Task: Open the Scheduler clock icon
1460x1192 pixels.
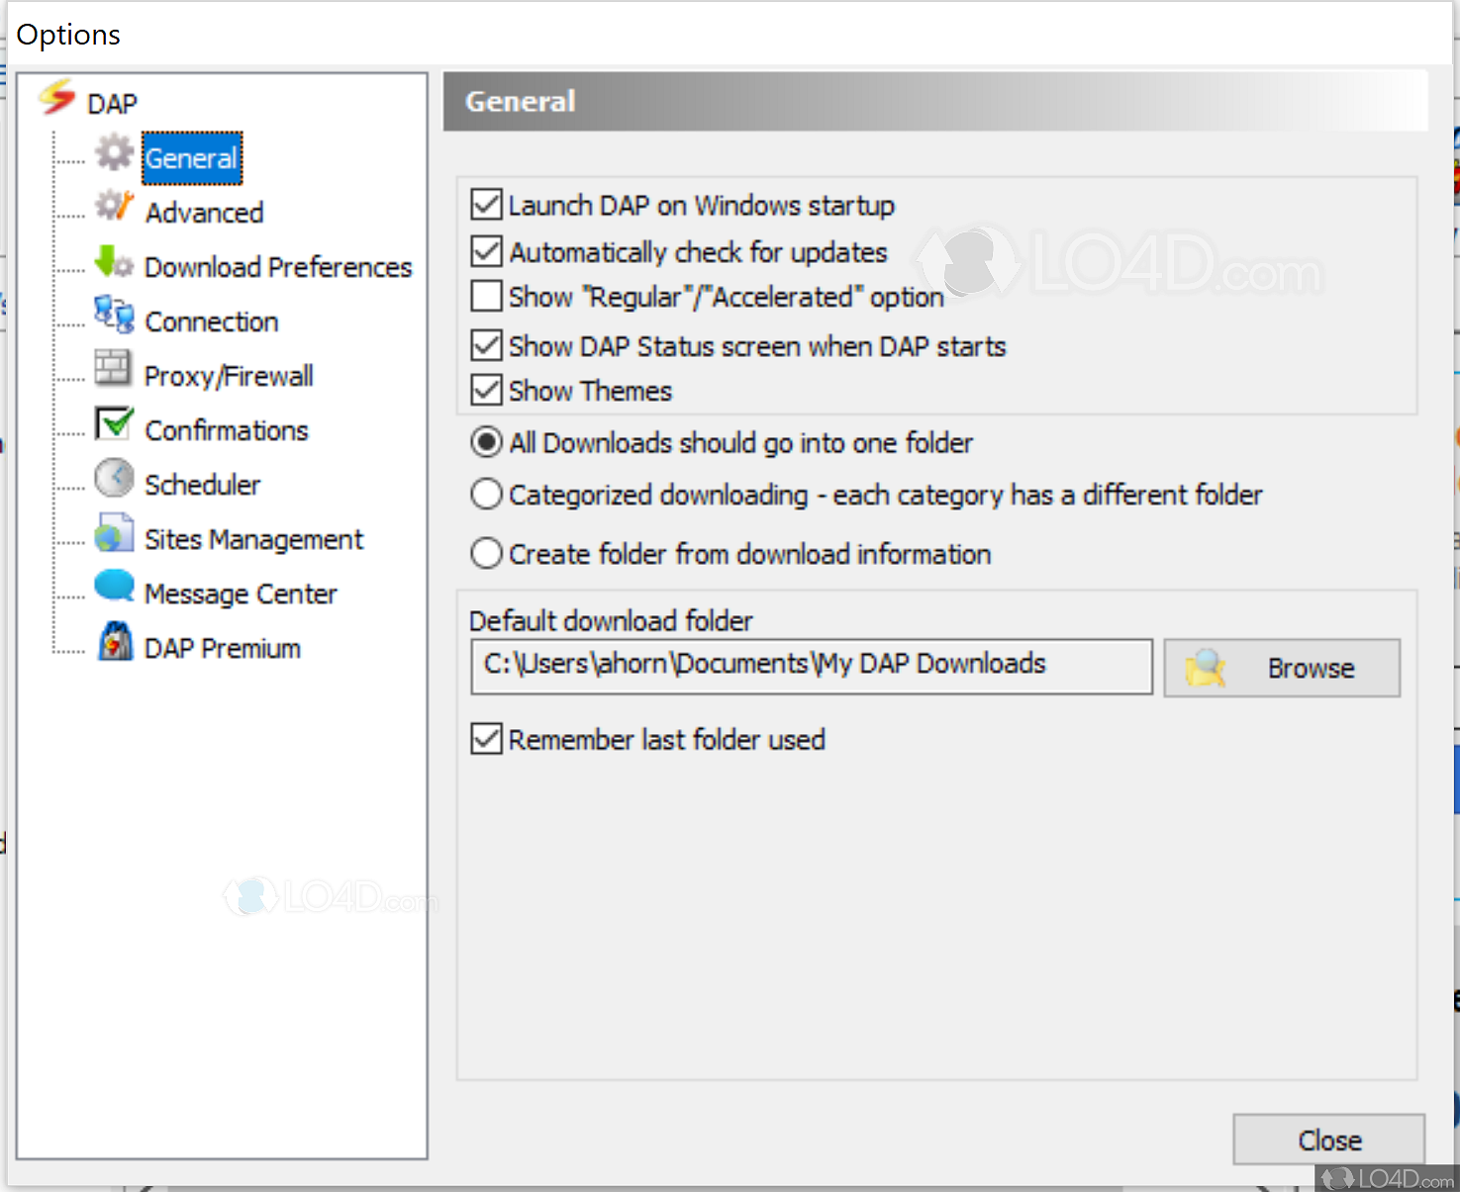Action: pyautogui.click(x=112, y=477)
